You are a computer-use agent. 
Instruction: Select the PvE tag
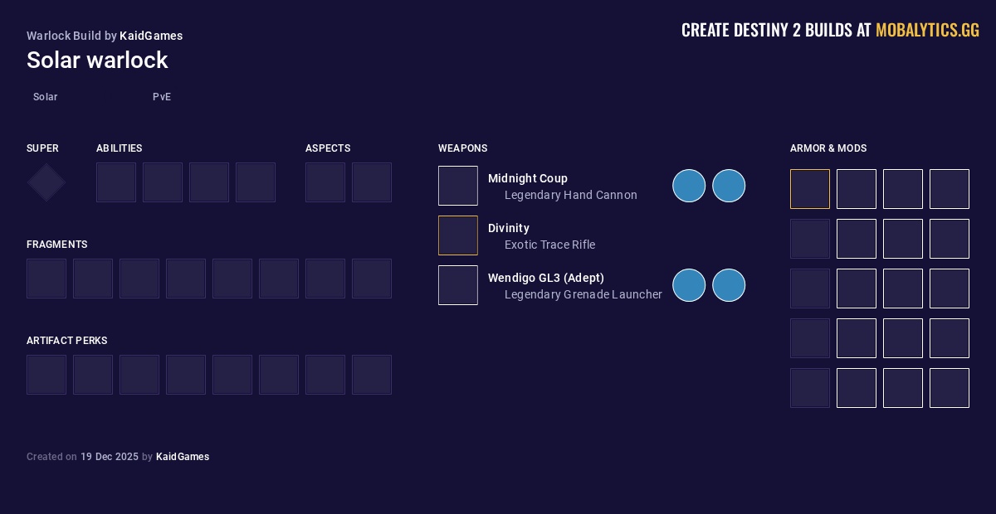162,97
